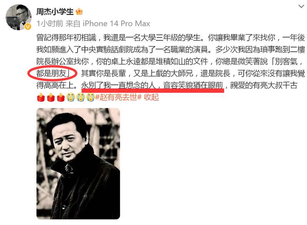Click the crown membership icon beside username
307x225 pixels.
coord(79,12)
